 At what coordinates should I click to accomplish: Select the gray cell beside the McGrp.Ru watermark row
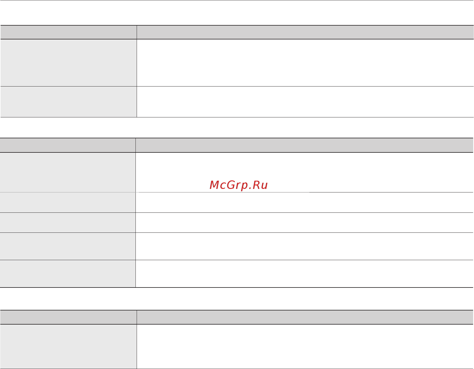click(x=68, y=172)
